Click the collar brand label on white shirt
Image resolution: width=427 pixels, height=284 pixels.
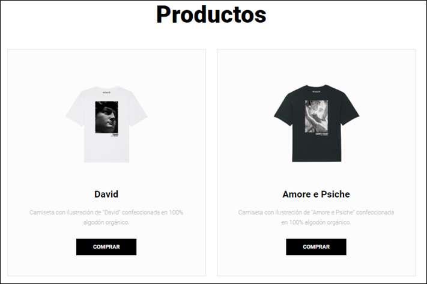pyautogui.click(x=106, y=92)
